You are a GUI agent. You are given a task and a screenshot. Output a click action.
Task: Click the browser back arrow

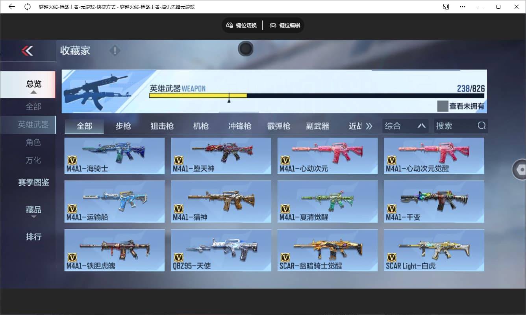(11, 7)
